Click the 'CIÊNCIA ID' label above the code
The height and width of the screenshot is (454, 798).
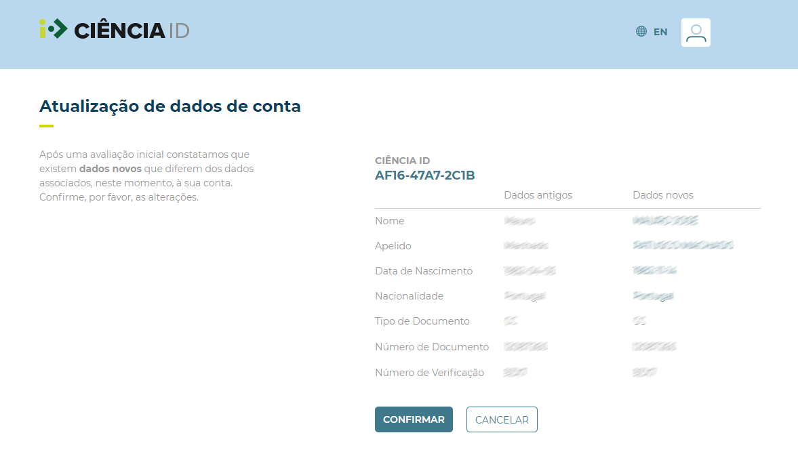[x=403, y=161]
